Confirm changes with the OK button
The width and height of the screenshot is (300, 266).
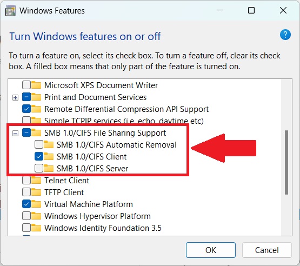211,250
